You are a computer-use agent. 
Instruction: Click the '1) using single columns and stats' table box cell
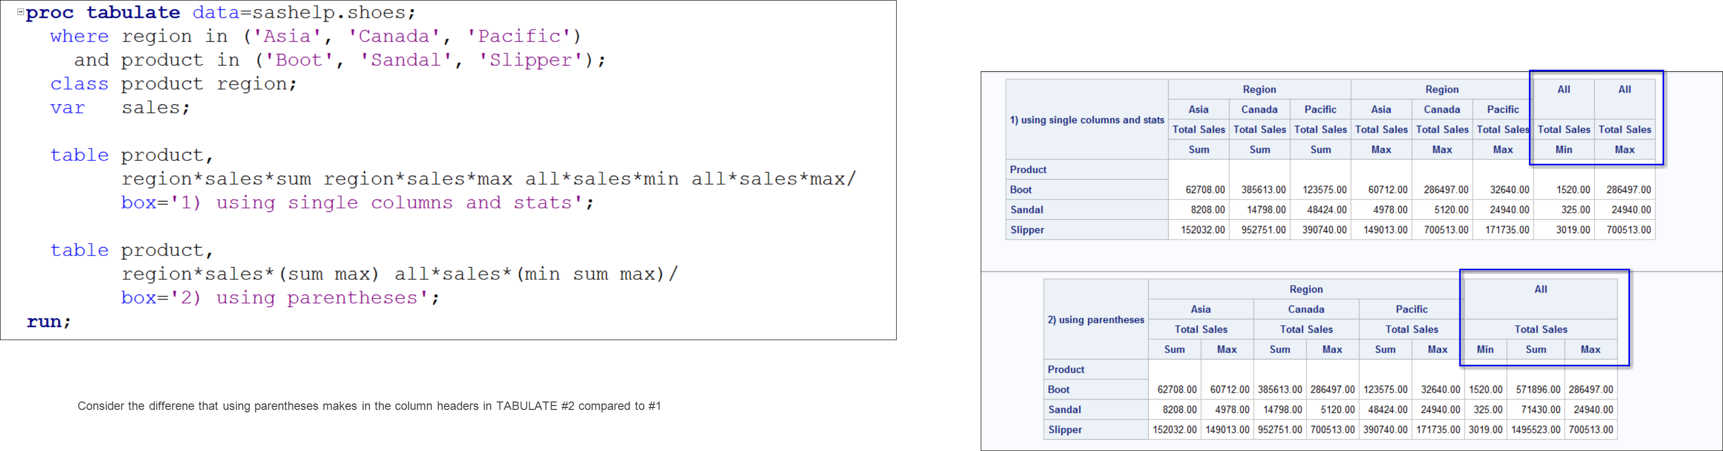pos(1086,120)
